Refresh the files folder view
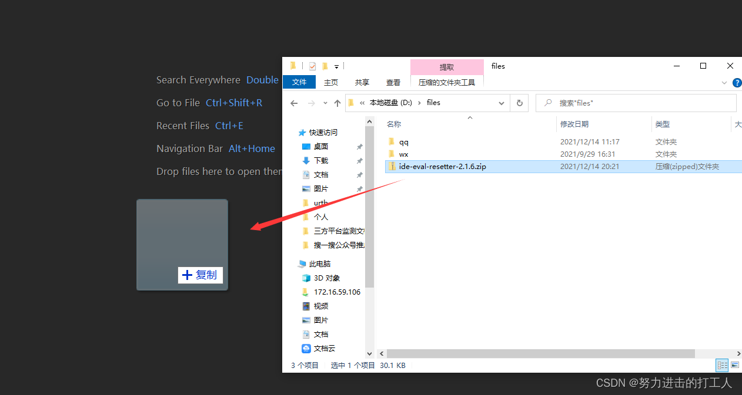742x395 pixels. [x=519, y=103]
